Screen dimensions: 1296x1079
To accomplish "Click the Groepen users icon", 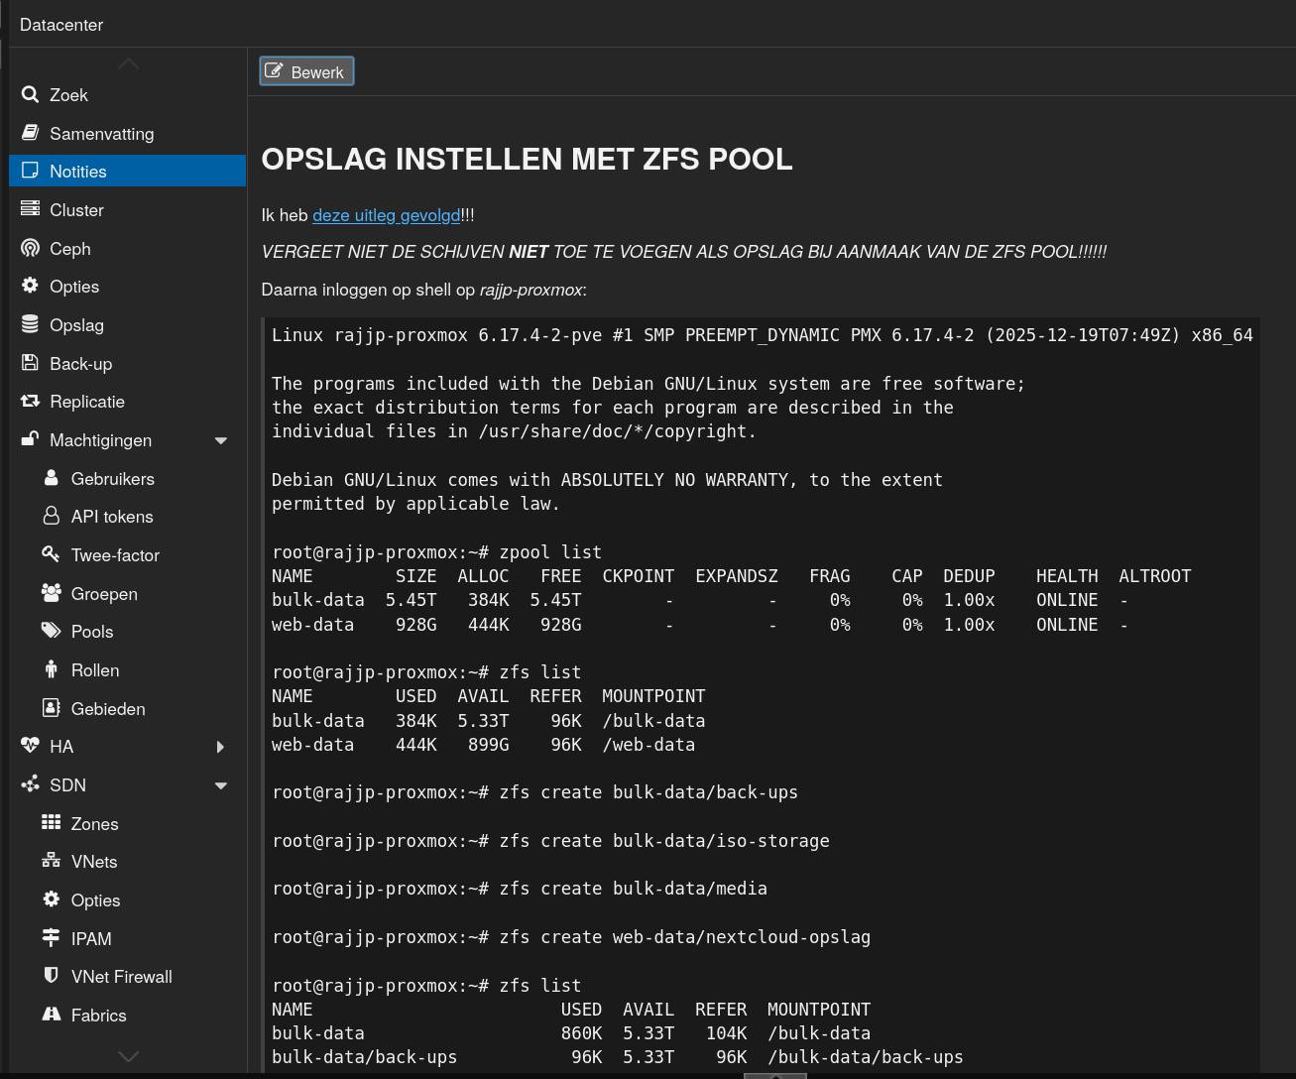I will (51, 593).
